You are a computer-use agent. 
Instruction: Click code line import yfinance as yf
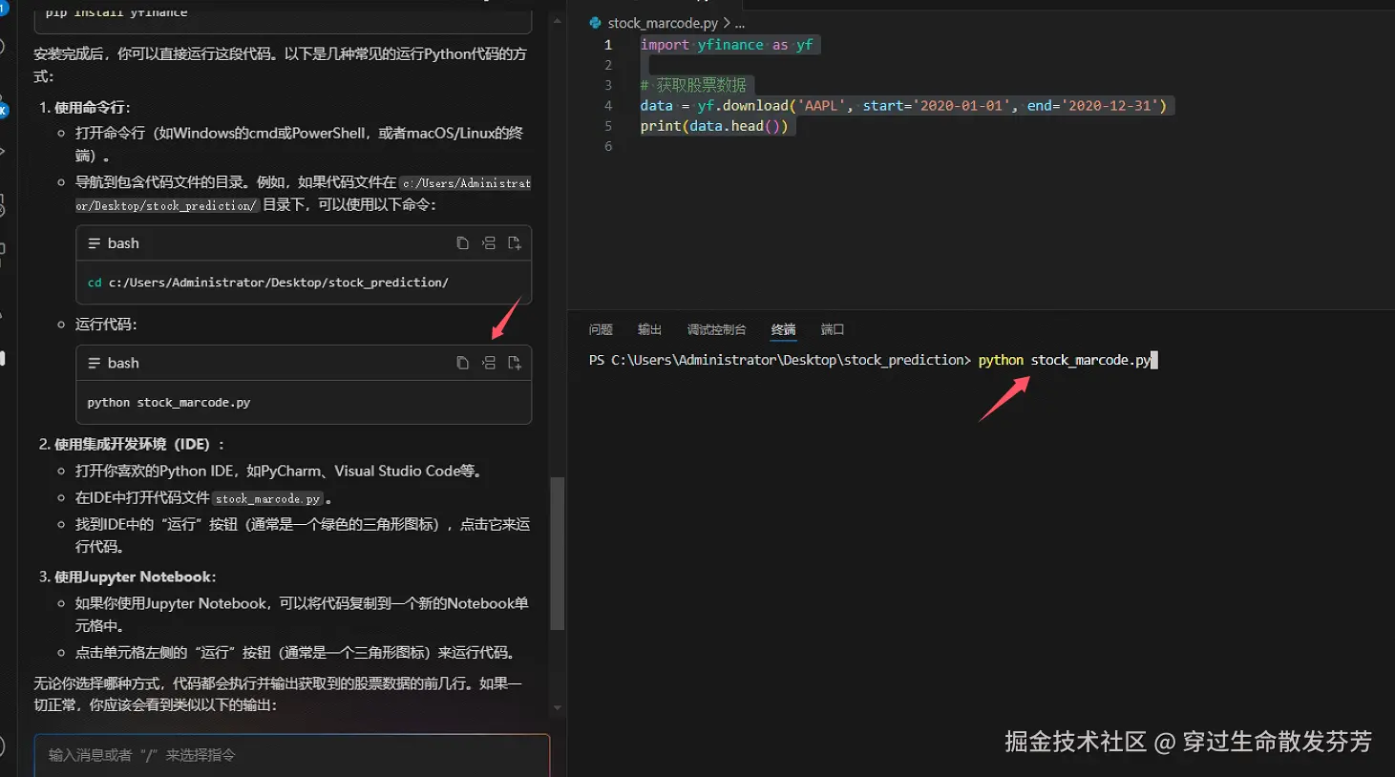(x=727, y=45)
